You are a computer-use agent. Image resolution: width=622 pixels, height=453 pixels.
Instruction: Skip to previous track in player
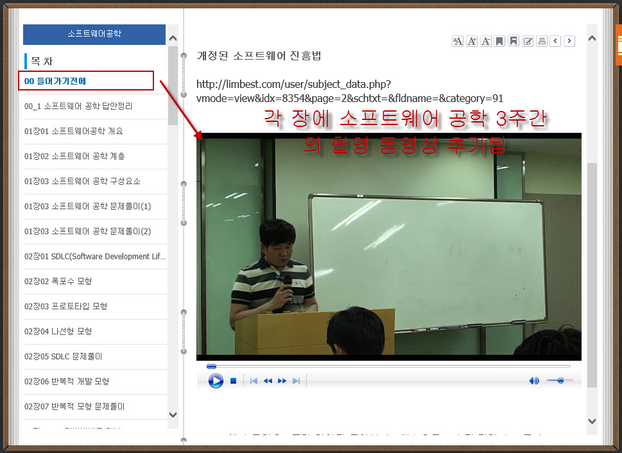point(254,380)
